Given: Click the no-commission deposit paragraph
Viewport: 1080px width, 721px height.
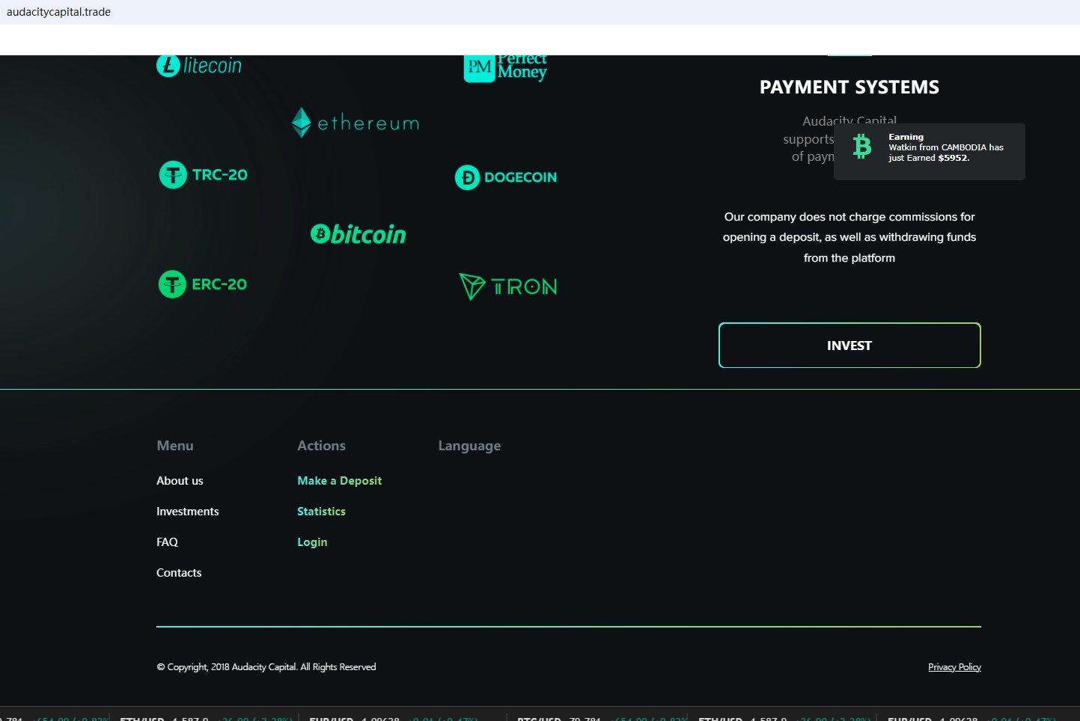Looking at the screenshot, I should click(x=849, y=237).
